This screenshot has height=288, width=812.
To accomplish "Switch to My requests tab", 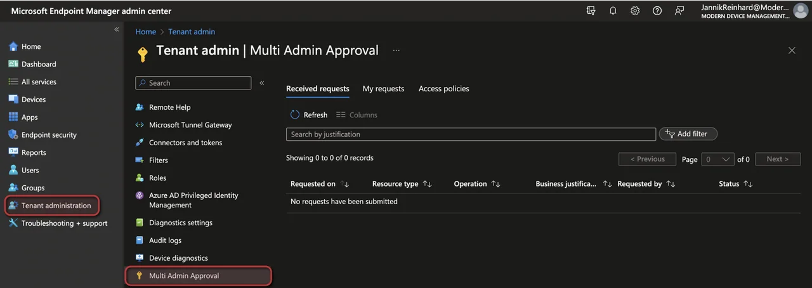I will click(383, 89).
